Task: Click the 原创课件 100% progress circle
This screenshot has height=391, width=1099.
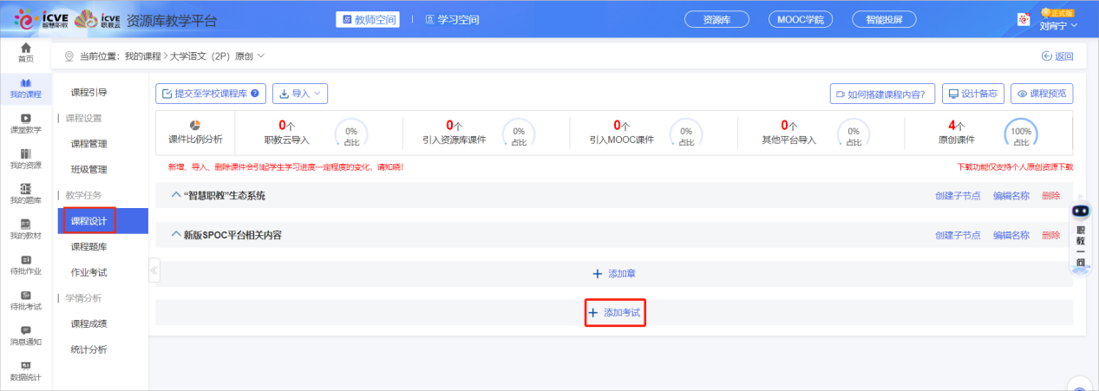Action: point(1020,134)
